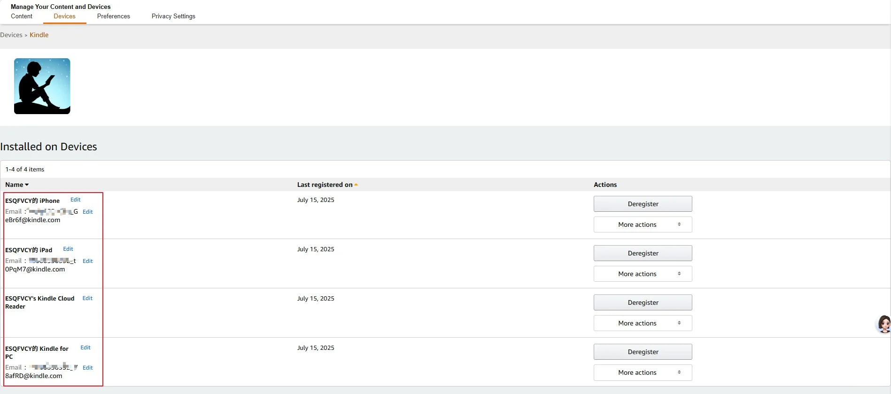Edit the iPad device name
This screenshot has height=394, width=891.
point(68,249)
